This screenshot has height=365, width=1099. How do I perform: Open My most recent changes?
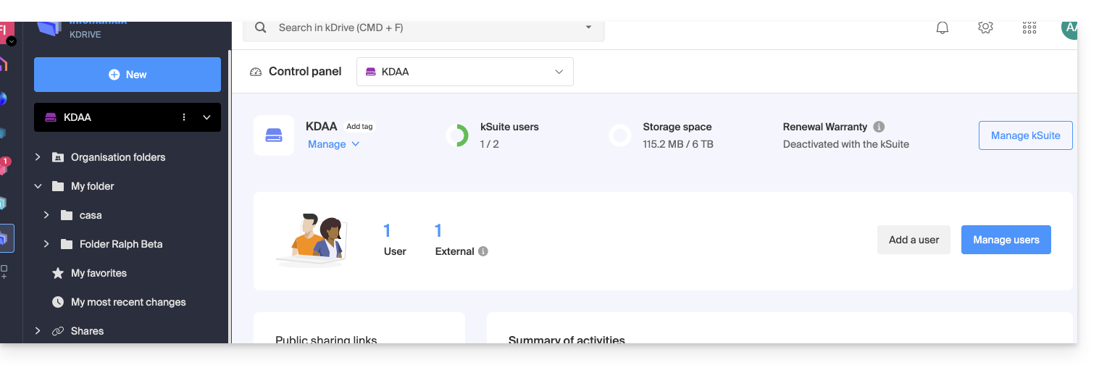tap(128, 302)
